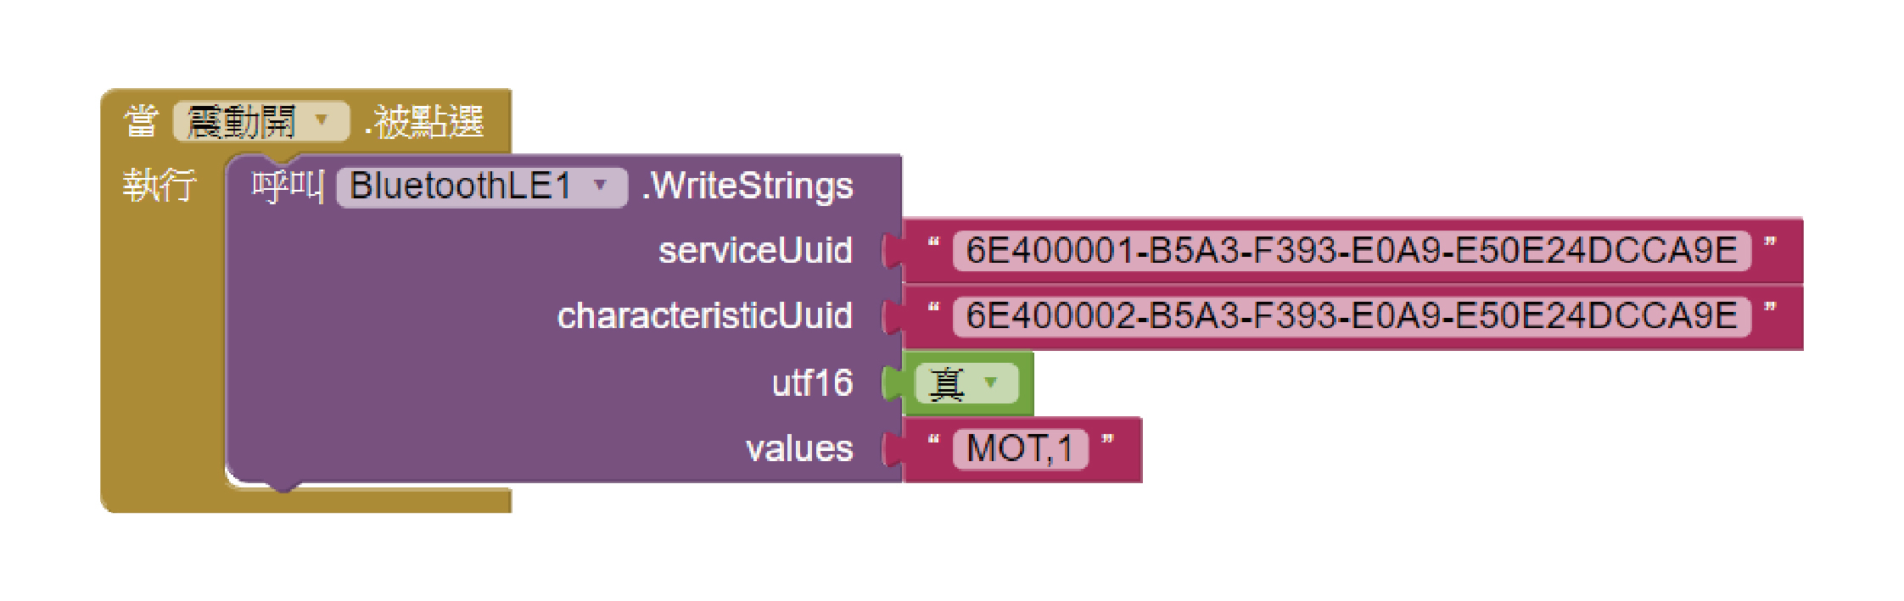The height and width of the screenshot is (601, 1904).
Task: Select the 當 event block label
Action: pyautogui.click(x=141, y=121)
